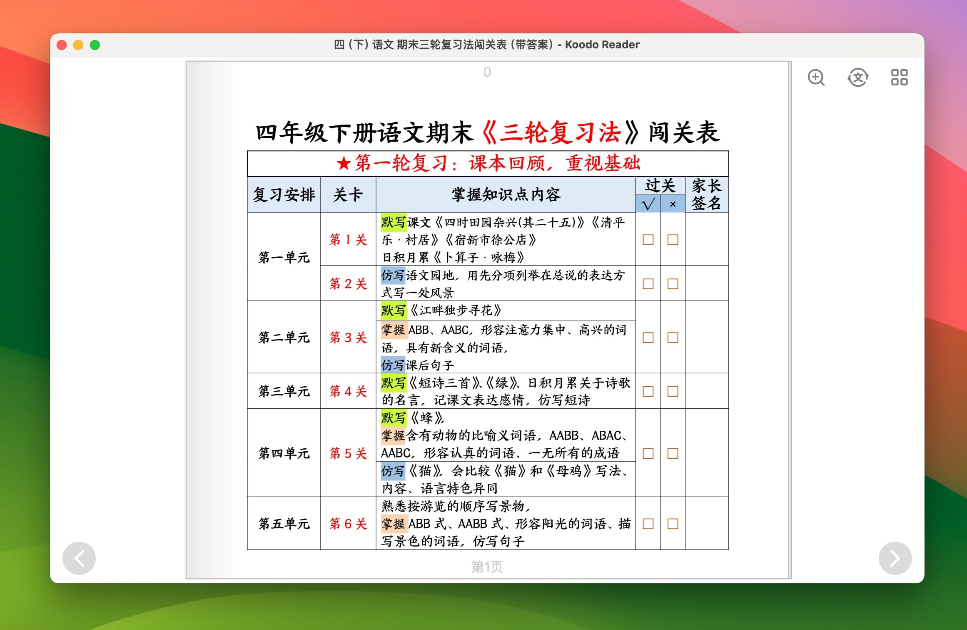
Task: Click the row label 第四单元
Action: point(284,453)
